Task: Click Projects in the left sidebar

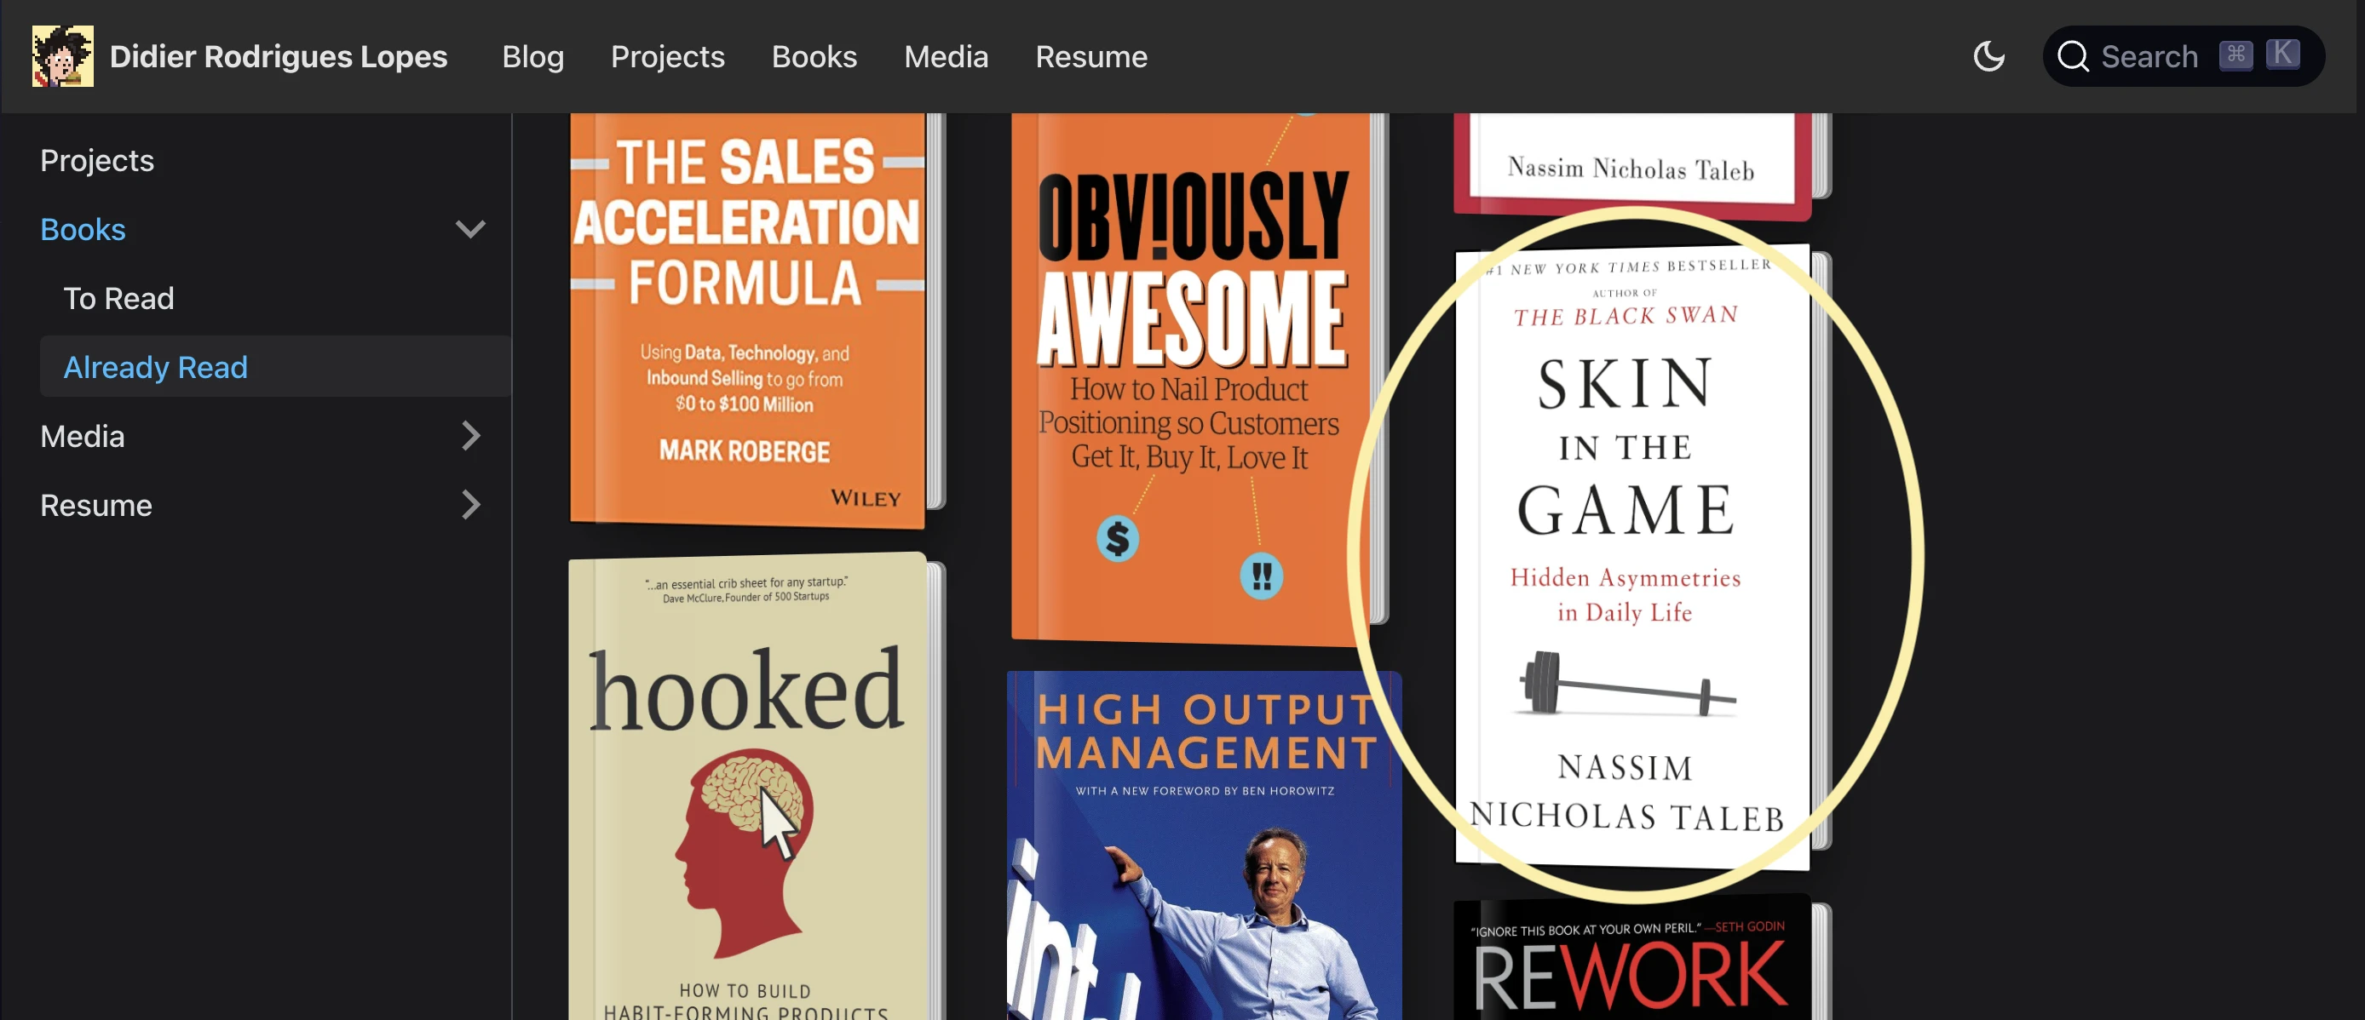Action: point(96,161)
